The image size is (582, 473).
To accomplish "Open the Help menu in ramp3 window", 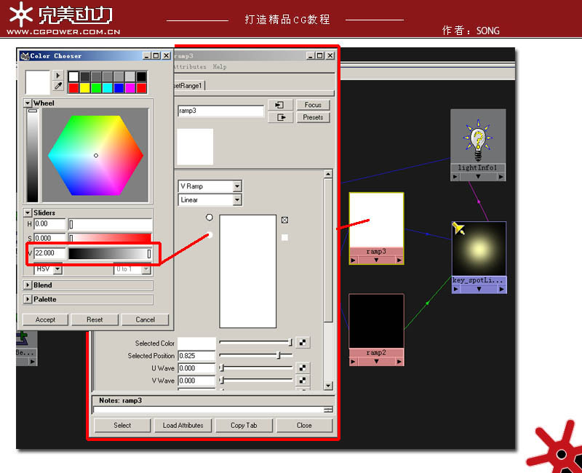I will coord(220,67).
